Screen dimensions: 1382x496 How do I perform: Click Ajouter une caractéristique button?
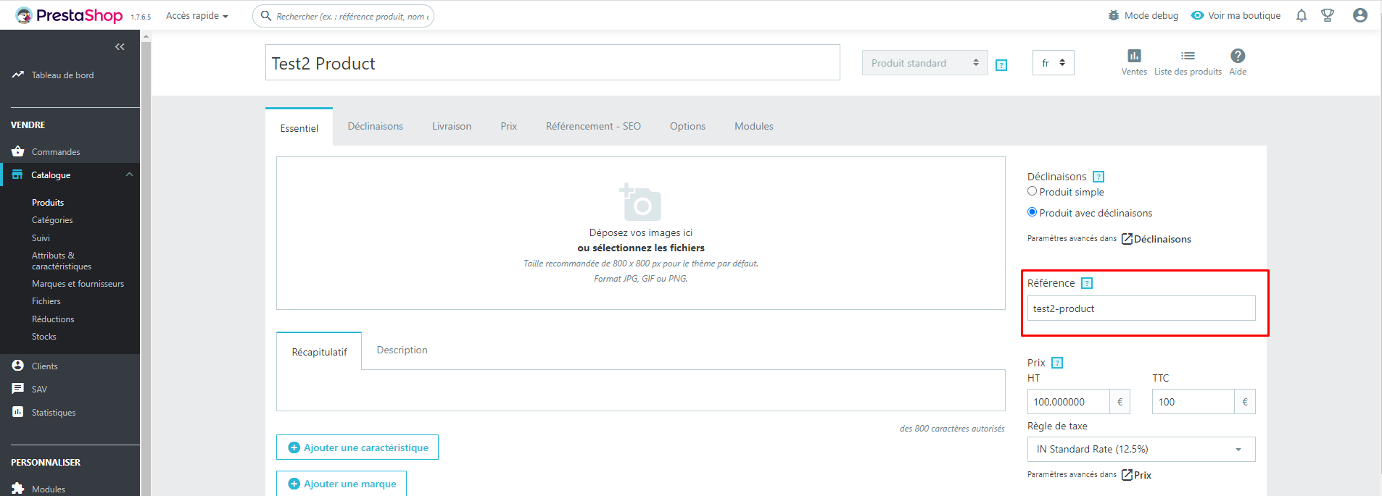coord(357,447)
